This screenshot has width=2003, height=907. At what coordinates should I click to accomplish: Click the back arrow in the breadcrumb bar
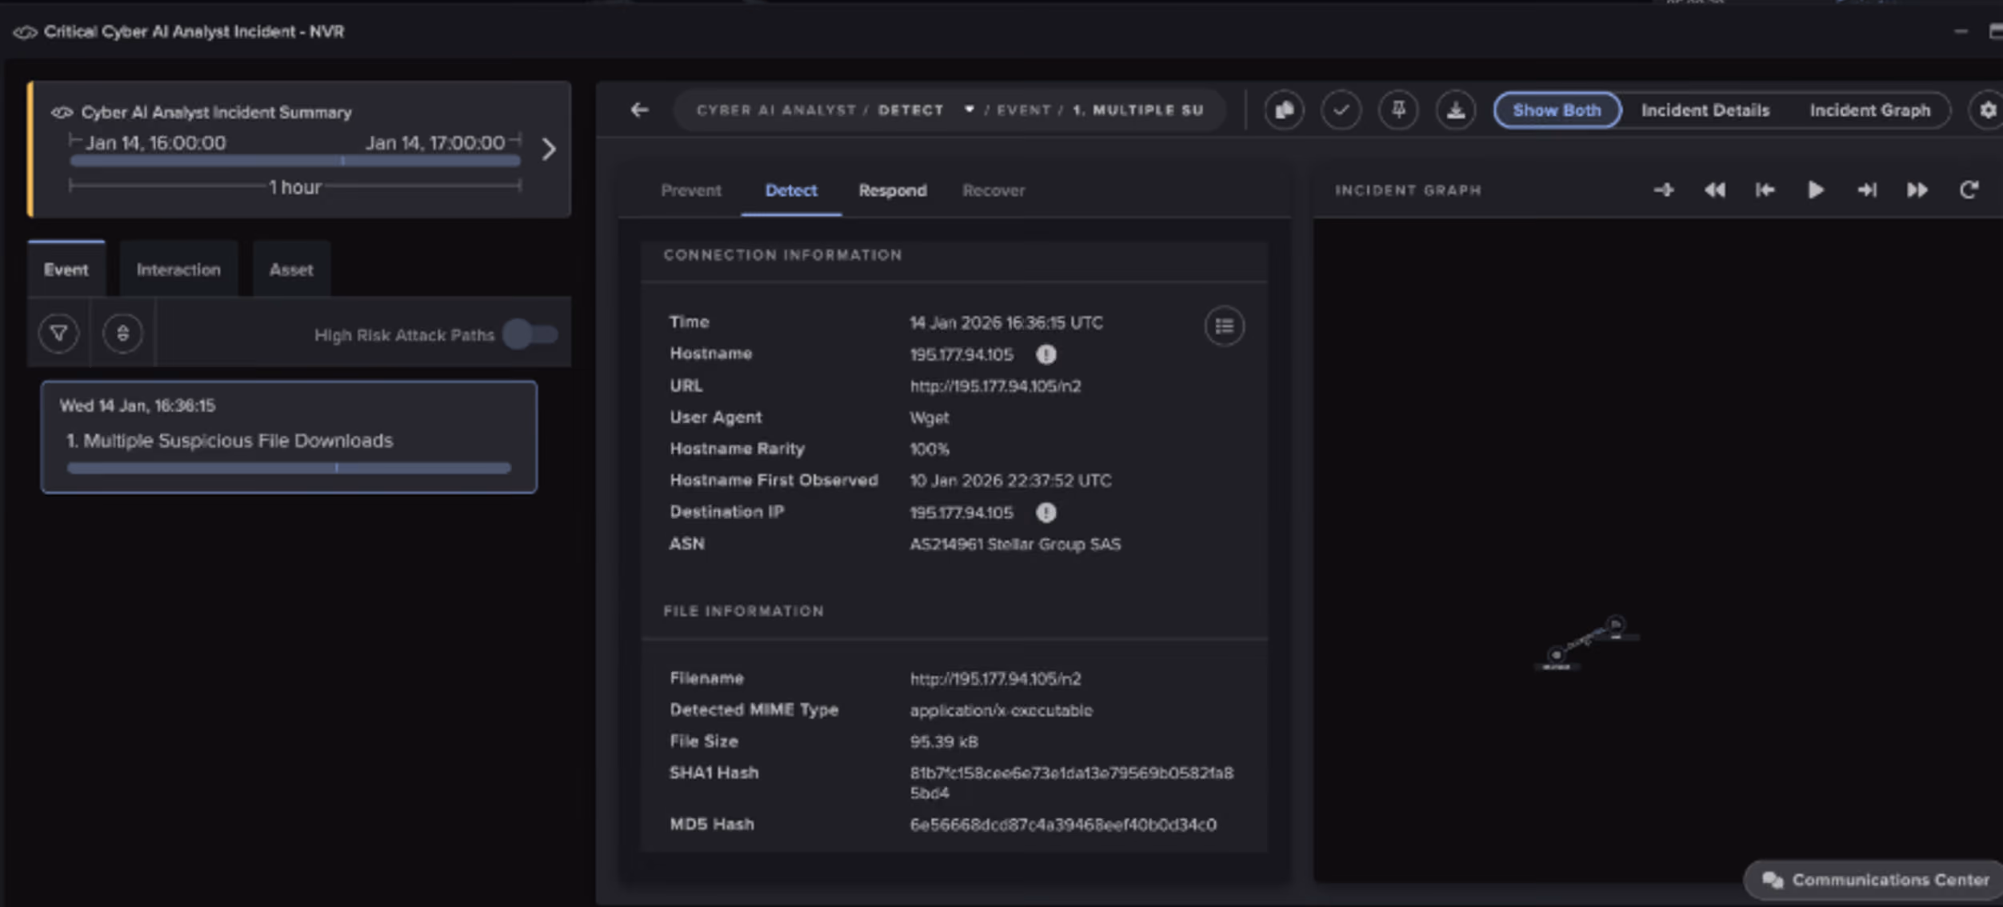coord(639,110)
